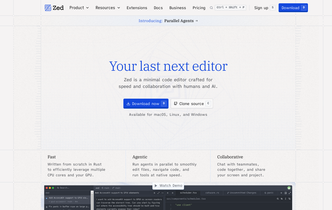Click the back arrow in editor tab bar
332x210 pixels.
[168, 193]
